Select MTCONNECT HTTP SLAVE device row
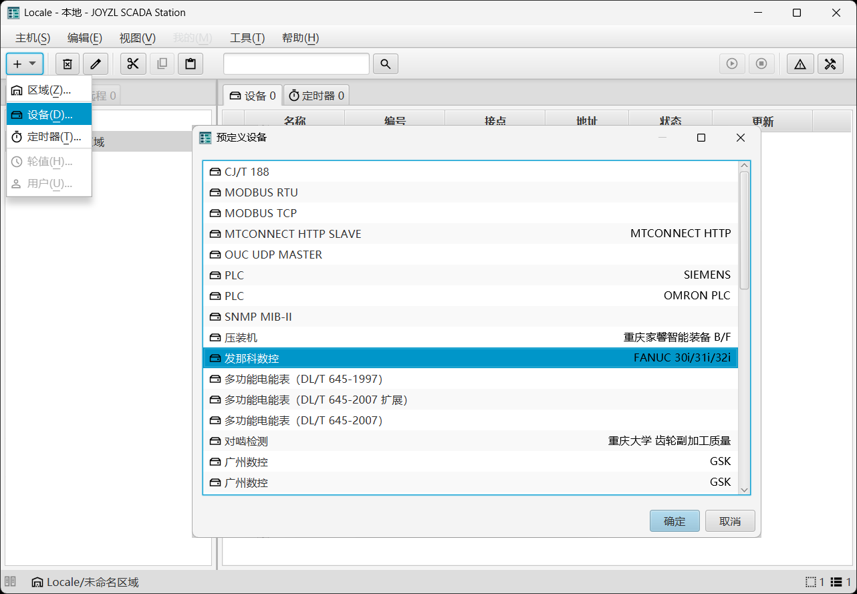The image size is (857, 594). pos(470,234)
